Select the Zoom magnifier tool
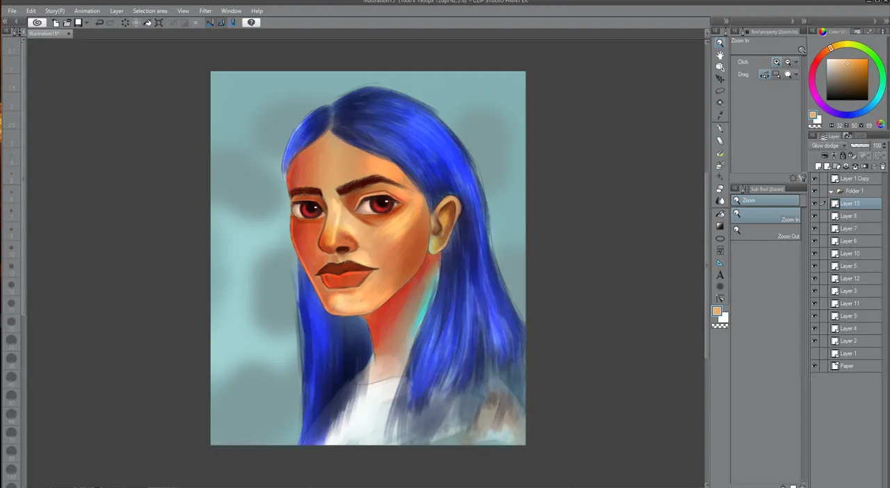 [720, 43]
